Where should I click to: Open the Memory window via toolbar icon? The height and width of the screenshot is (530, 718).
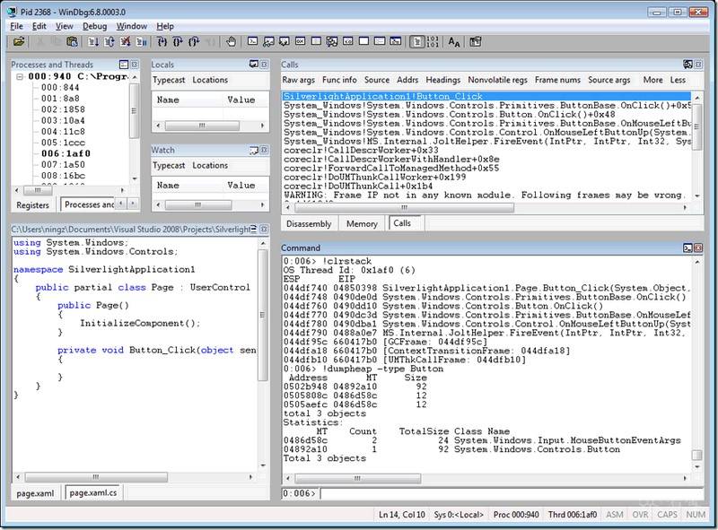tap(316, 41)
